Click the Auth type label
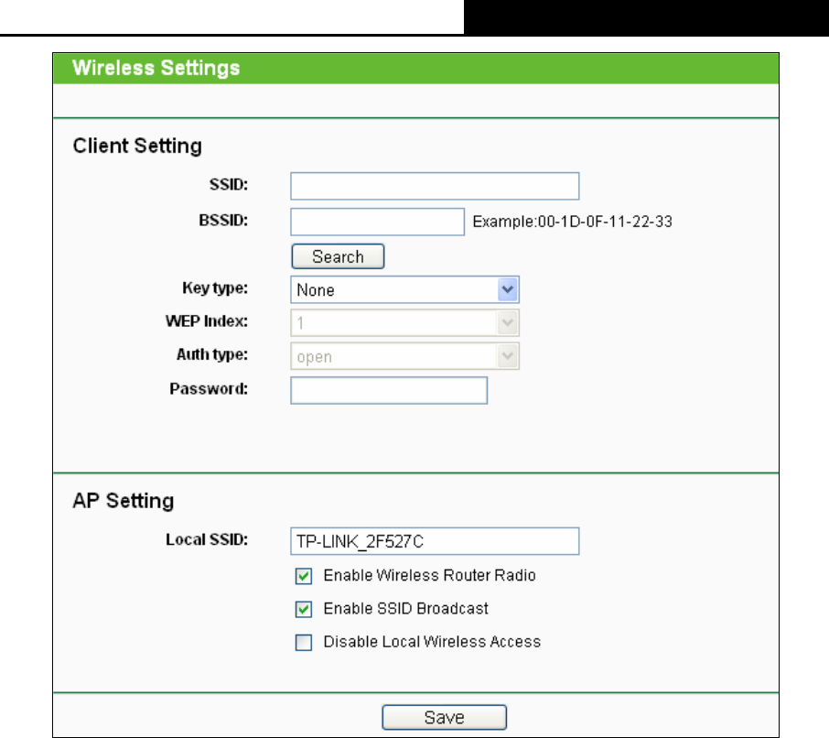This screenshot has width=829, height=738. click(212, 355)
